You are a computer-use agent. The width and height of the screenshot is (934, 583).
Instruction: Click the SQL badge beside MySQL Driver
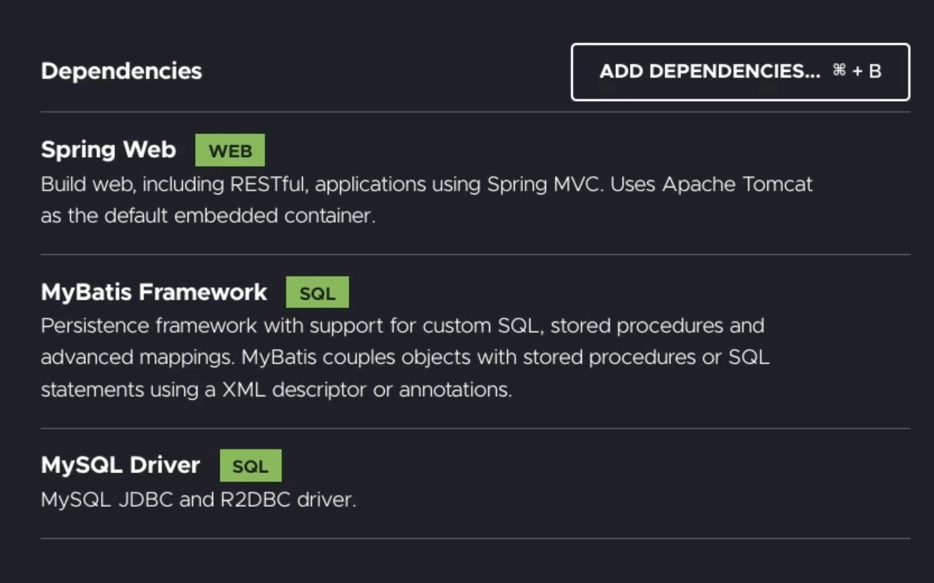250,466
